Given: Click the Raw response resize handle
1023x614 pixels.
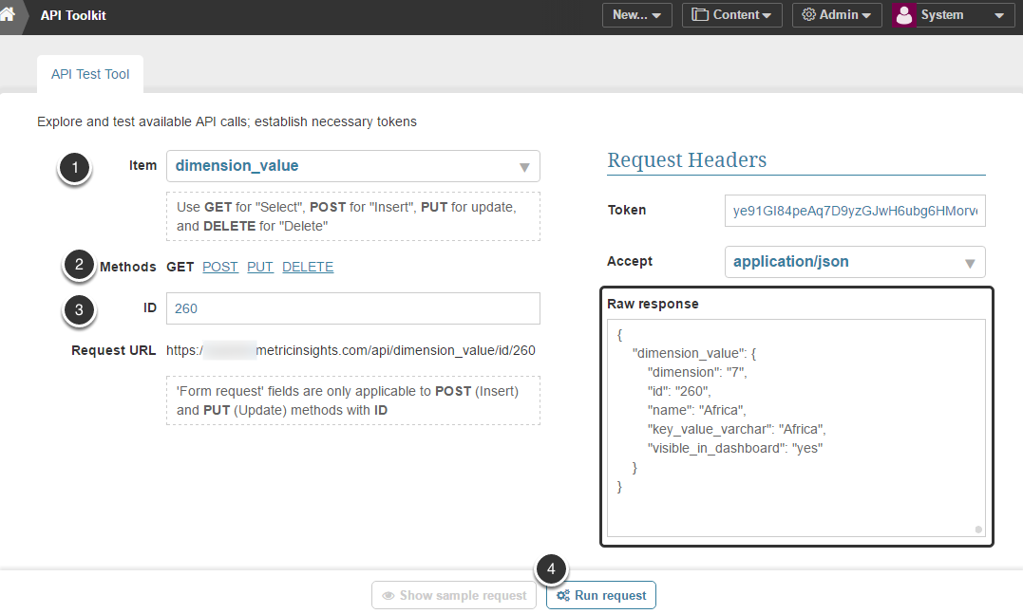Looking at the screenshot, I should pos(978,530).
